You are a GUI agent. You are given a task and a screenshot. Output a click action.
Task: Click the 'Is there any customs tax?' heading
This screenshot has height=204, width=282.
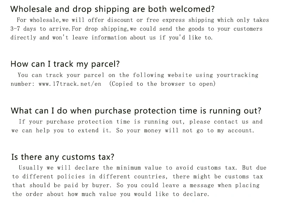click(63, 157)
